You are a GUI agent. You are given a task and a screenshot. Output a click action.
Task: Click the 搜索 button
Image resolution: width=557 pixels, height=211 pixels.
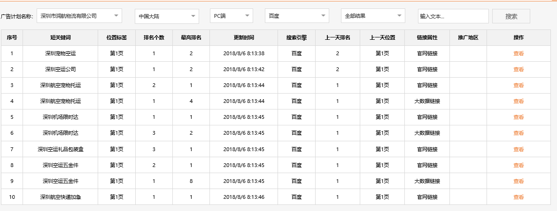click(x=511, y=16)
